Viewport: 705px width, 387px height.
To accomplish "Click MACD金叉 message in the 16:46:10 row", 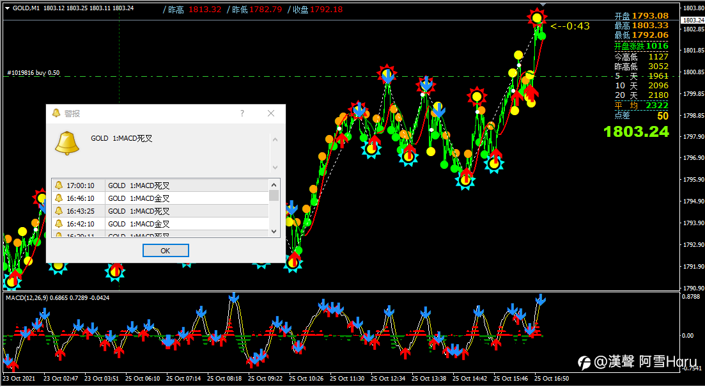I will pos(139,198).
